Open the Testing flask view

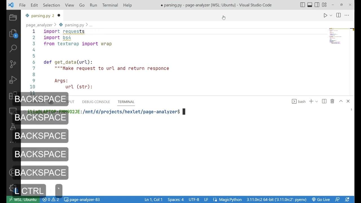tap(13, 127)
